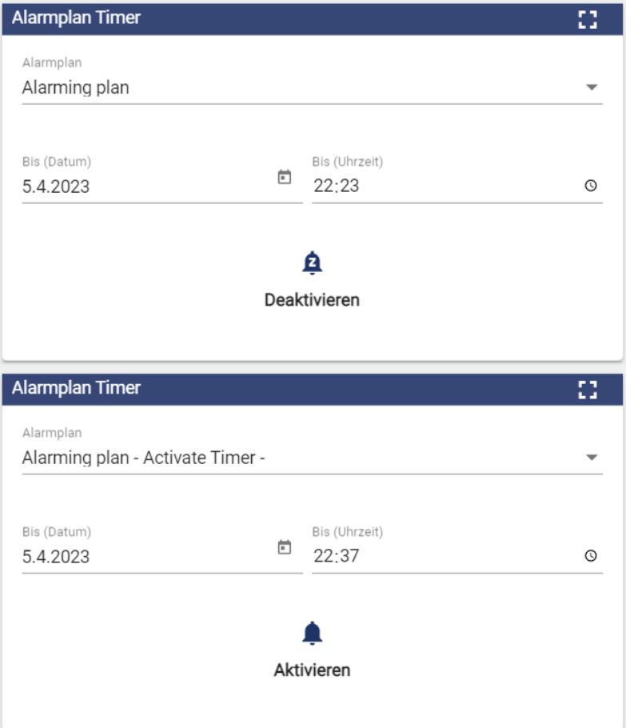Open dropdown arrow for 'Alarming plan' selection

[592, 87]
